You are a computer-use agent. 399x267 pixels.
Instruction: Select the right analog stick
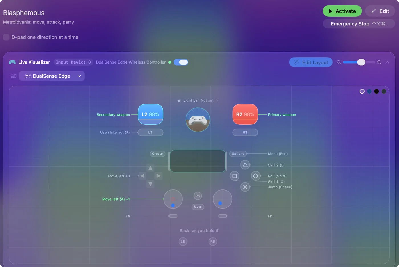coord(223,199)
